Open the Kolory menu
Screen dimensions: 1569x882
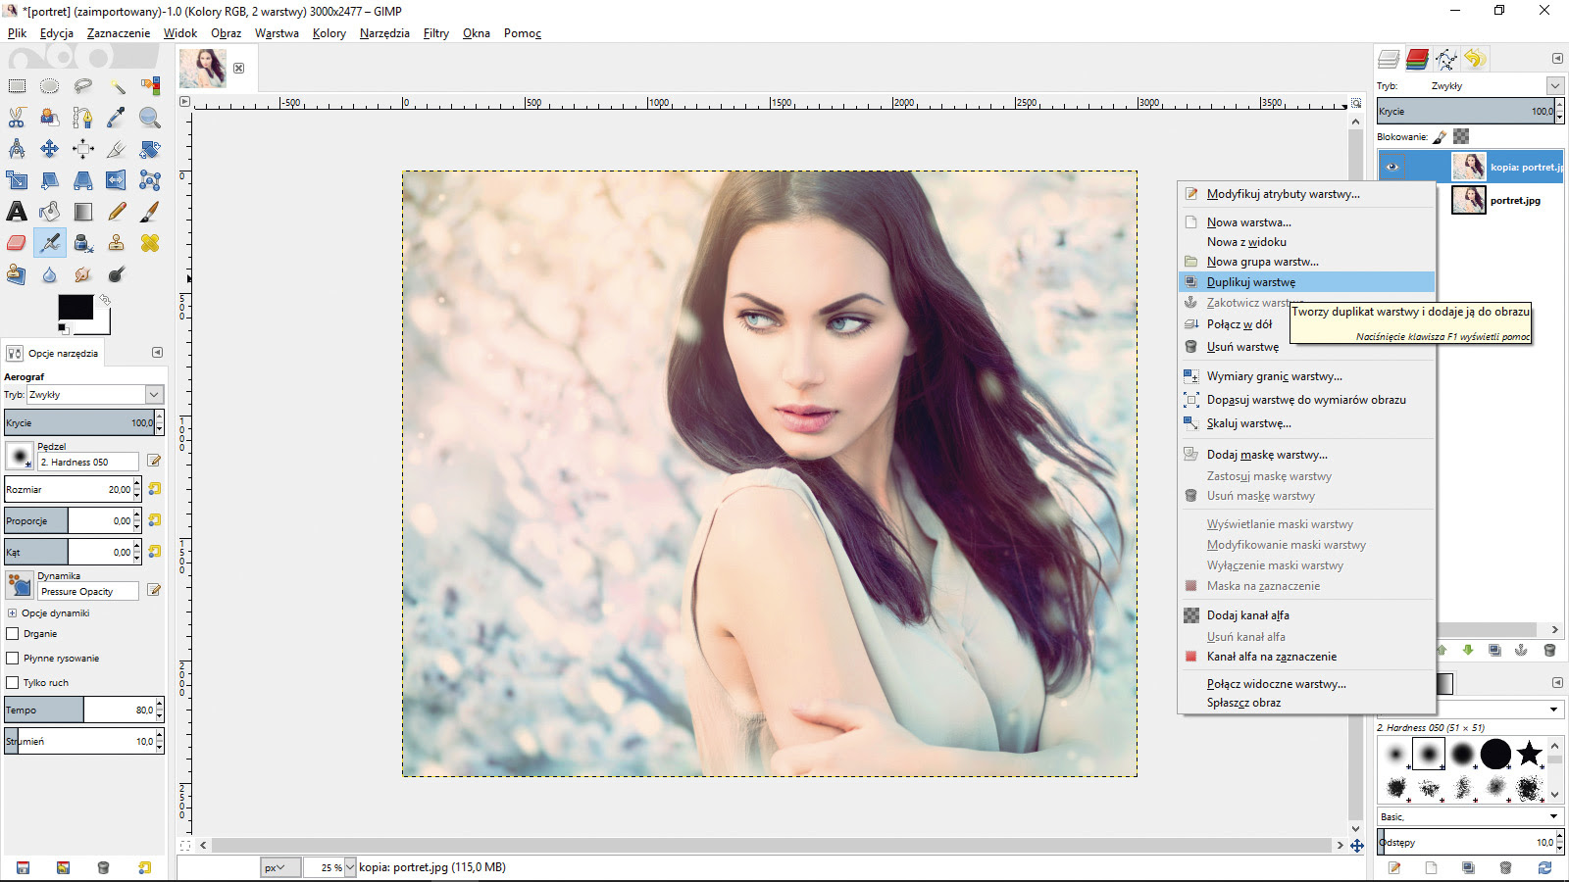click(x=329, y=33)
